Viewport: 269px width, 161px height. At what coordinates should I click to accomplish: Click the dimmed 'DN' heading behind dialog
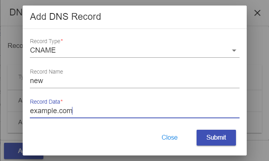(15, 13)
